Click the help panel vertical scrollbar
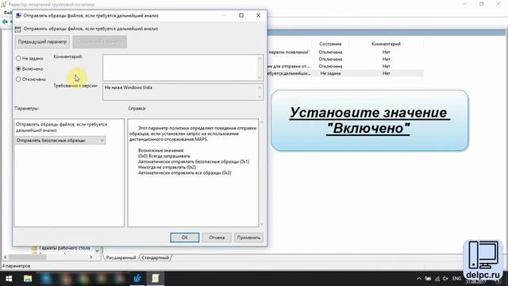Screen dimensions: 508x286 click(262, 173)
